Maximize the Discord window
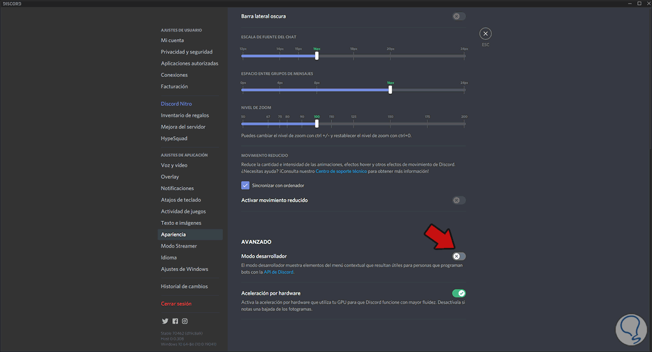 638,3
